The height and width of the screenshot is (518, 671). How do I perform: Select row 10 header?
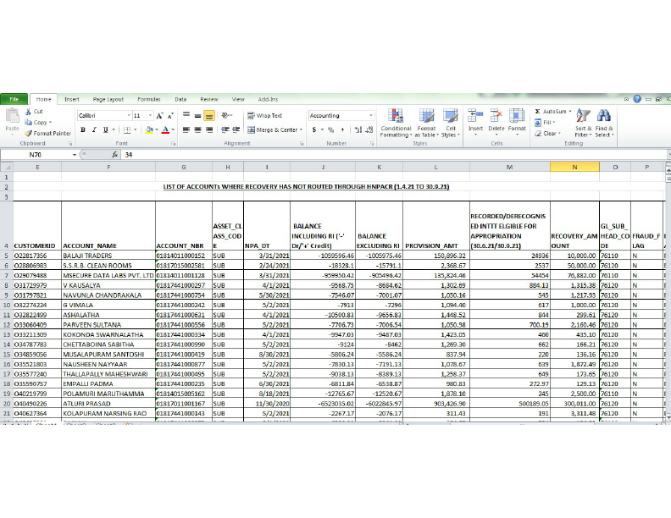tap(7, 306)
